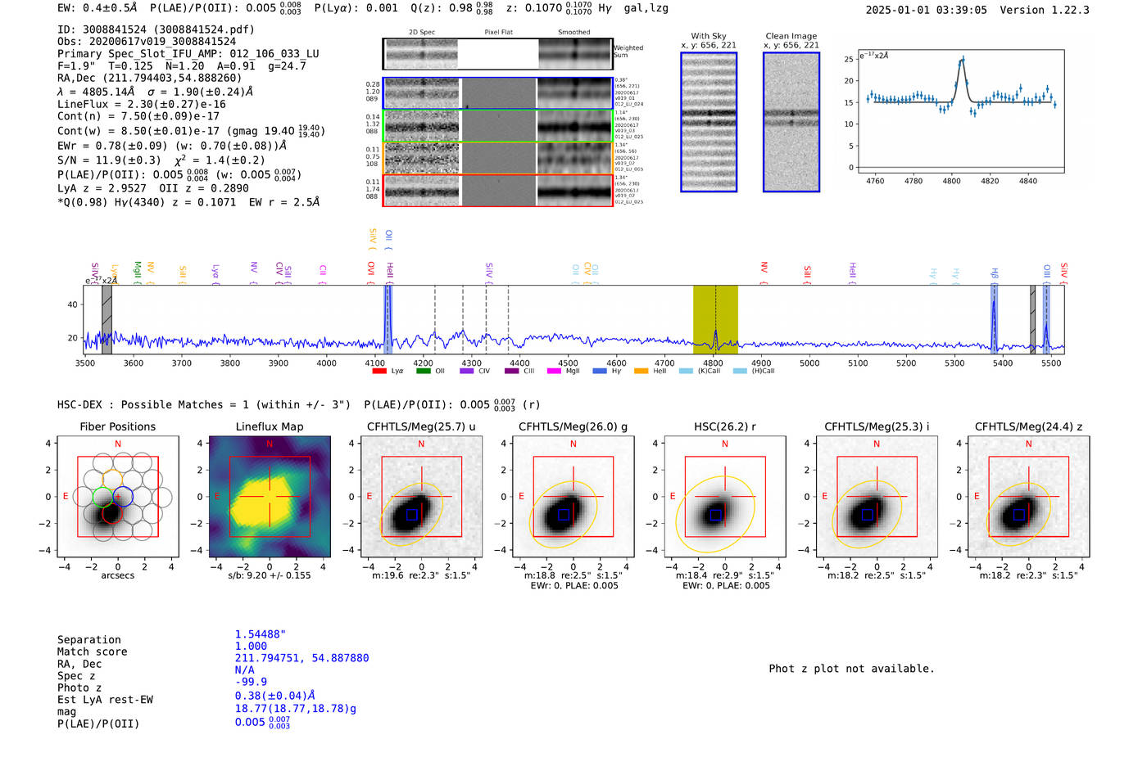Open the HSC(26.2) r cutout
Viewport: 1147px width, 780px height.
[x=724, y=497]
